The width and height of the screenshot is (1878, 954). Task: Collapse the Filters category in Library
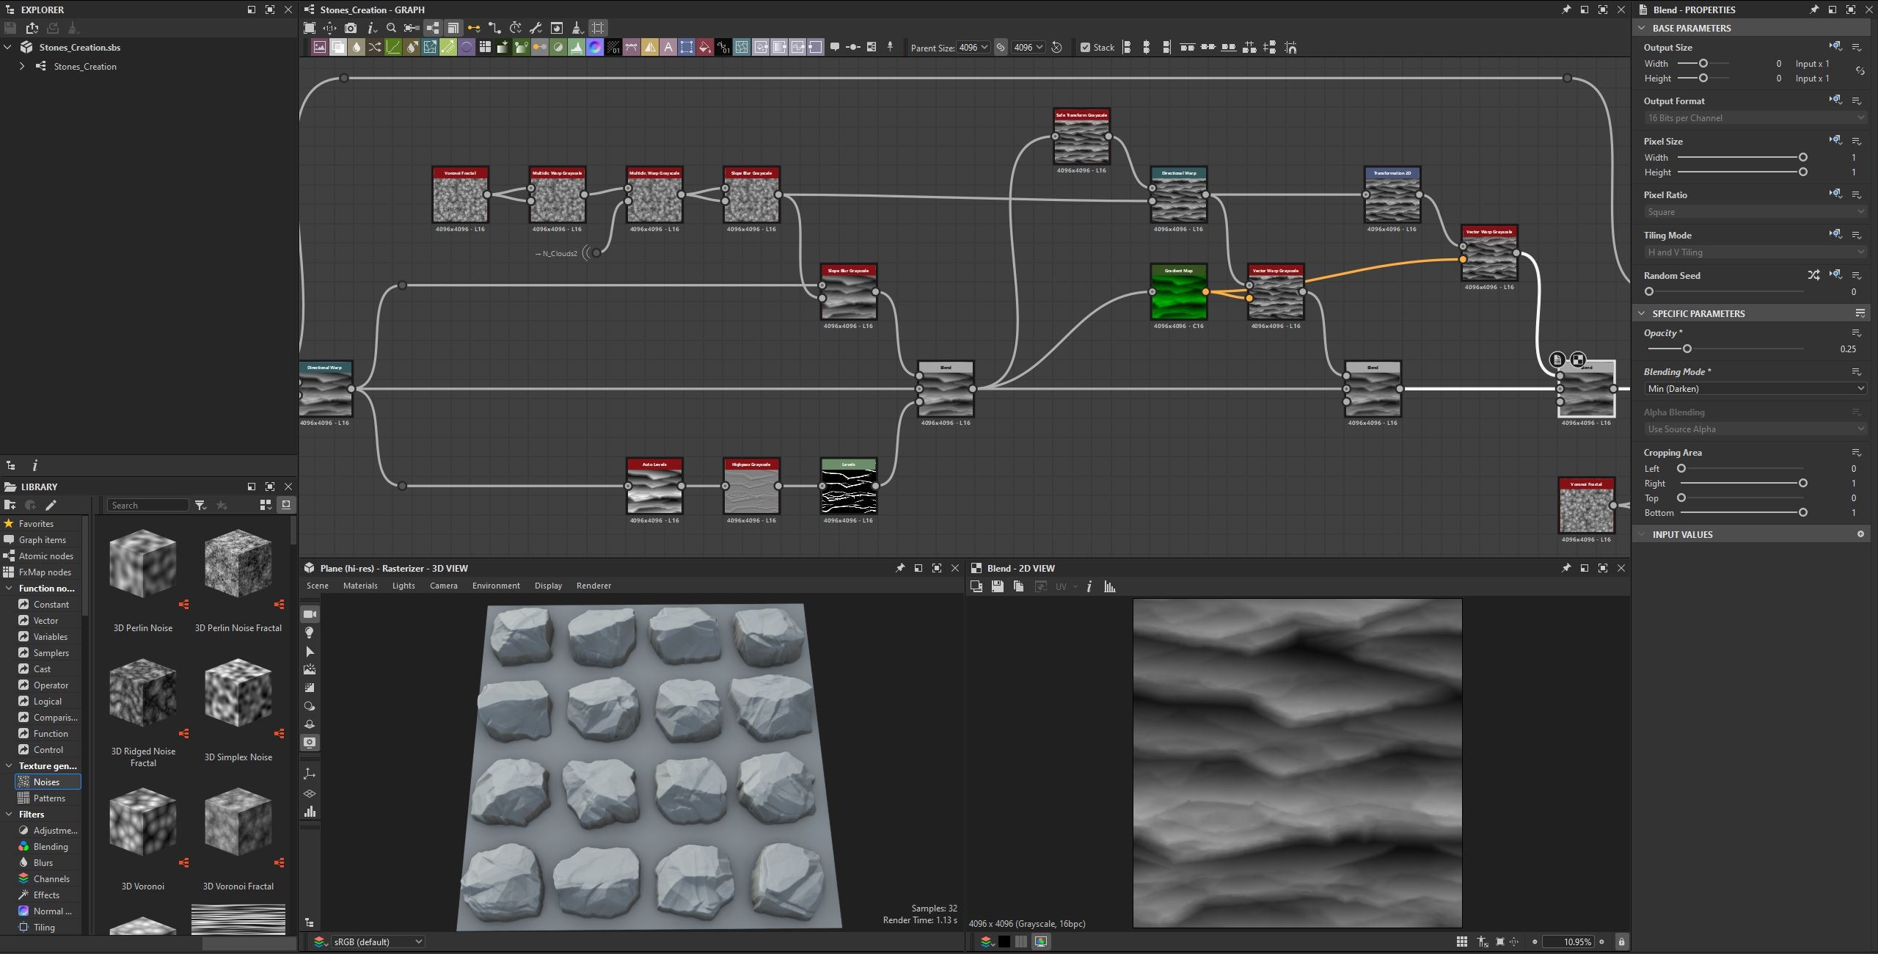click(x=9, y=815)
